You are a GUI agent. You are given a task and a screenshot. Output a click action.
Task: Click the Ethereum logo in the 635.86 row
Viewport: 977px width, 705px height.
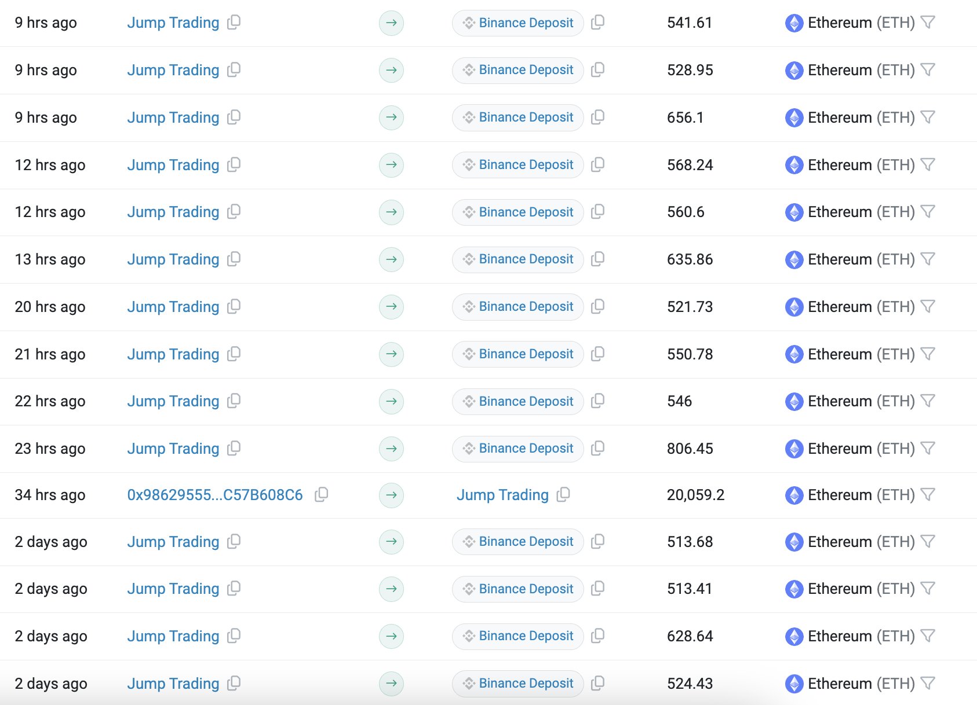click(x=794, y=259)
